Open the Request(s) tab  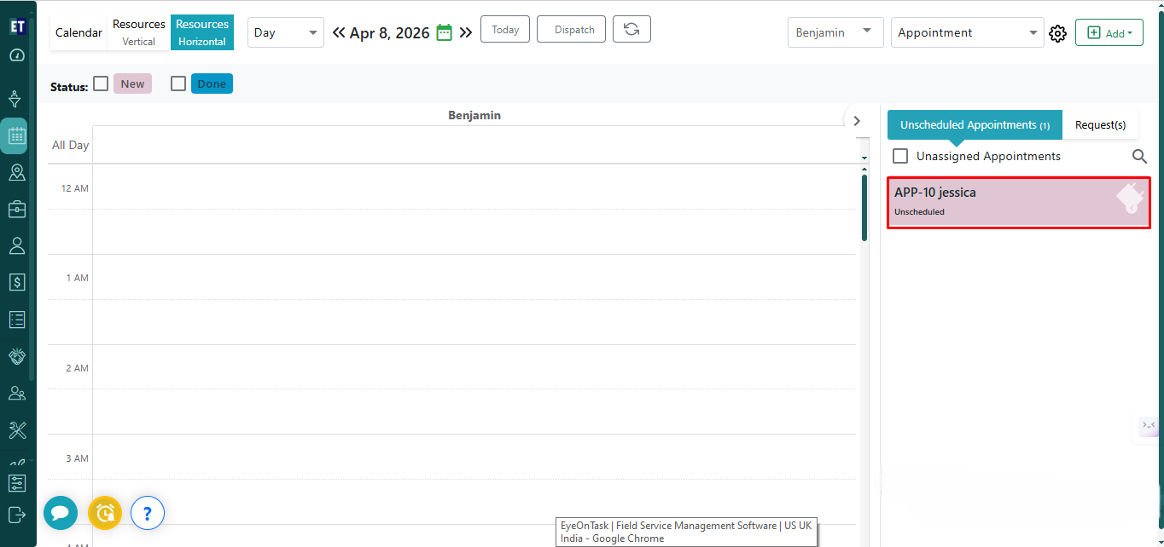pyautogui.click(x=1100, y=124)
